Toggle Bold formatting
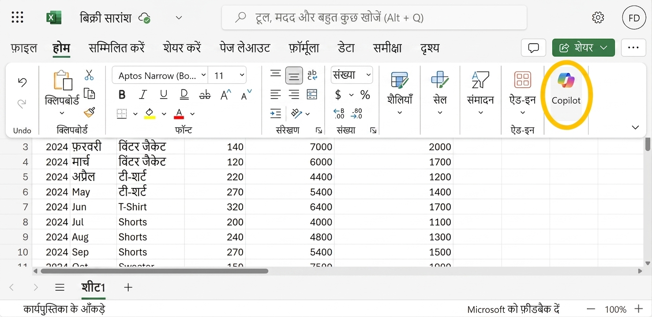 coord(122,95)
